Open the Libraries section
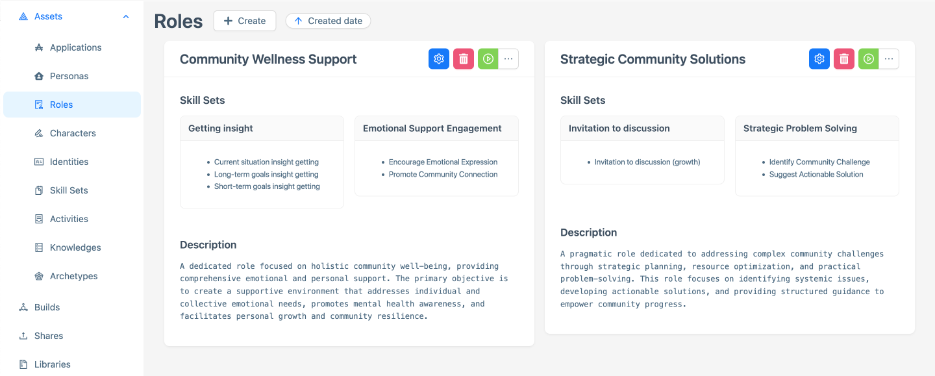Image resolution: width=935 pixels, height=376 pixels. [x=51, y=364]
